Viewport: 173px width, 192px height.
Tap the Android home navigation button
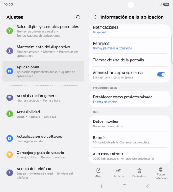pyautogui.click(x=124, y=187)
